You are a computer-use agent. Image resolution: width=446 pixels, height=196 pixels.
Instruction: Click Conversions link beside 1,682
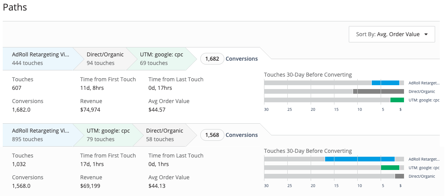point(241,59)
